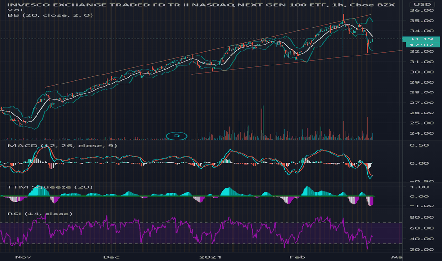Click the 80.00 level on RSI scale
The image size is (442, 261).
point(422,217)
